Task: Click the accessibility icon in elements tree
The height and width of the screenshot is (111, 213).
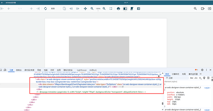Action: pyautogui.click(x=159, y=76)
